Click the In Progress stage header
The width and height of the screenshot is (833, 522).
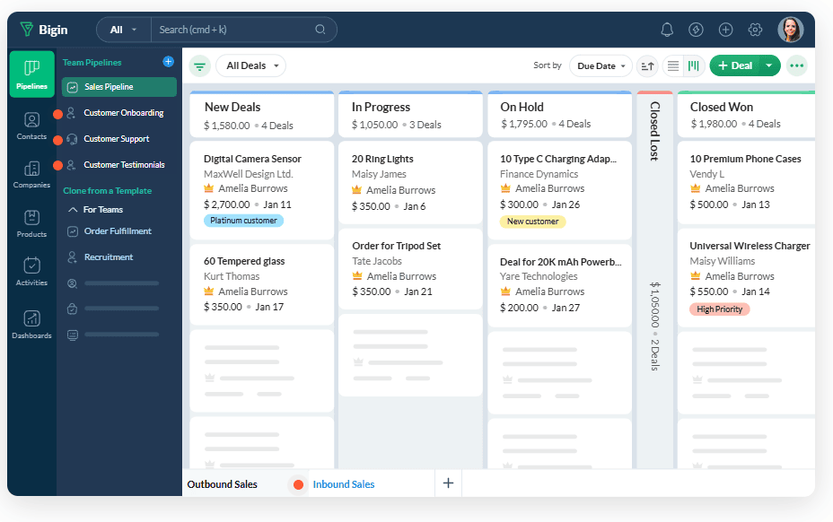pos(410,115)
